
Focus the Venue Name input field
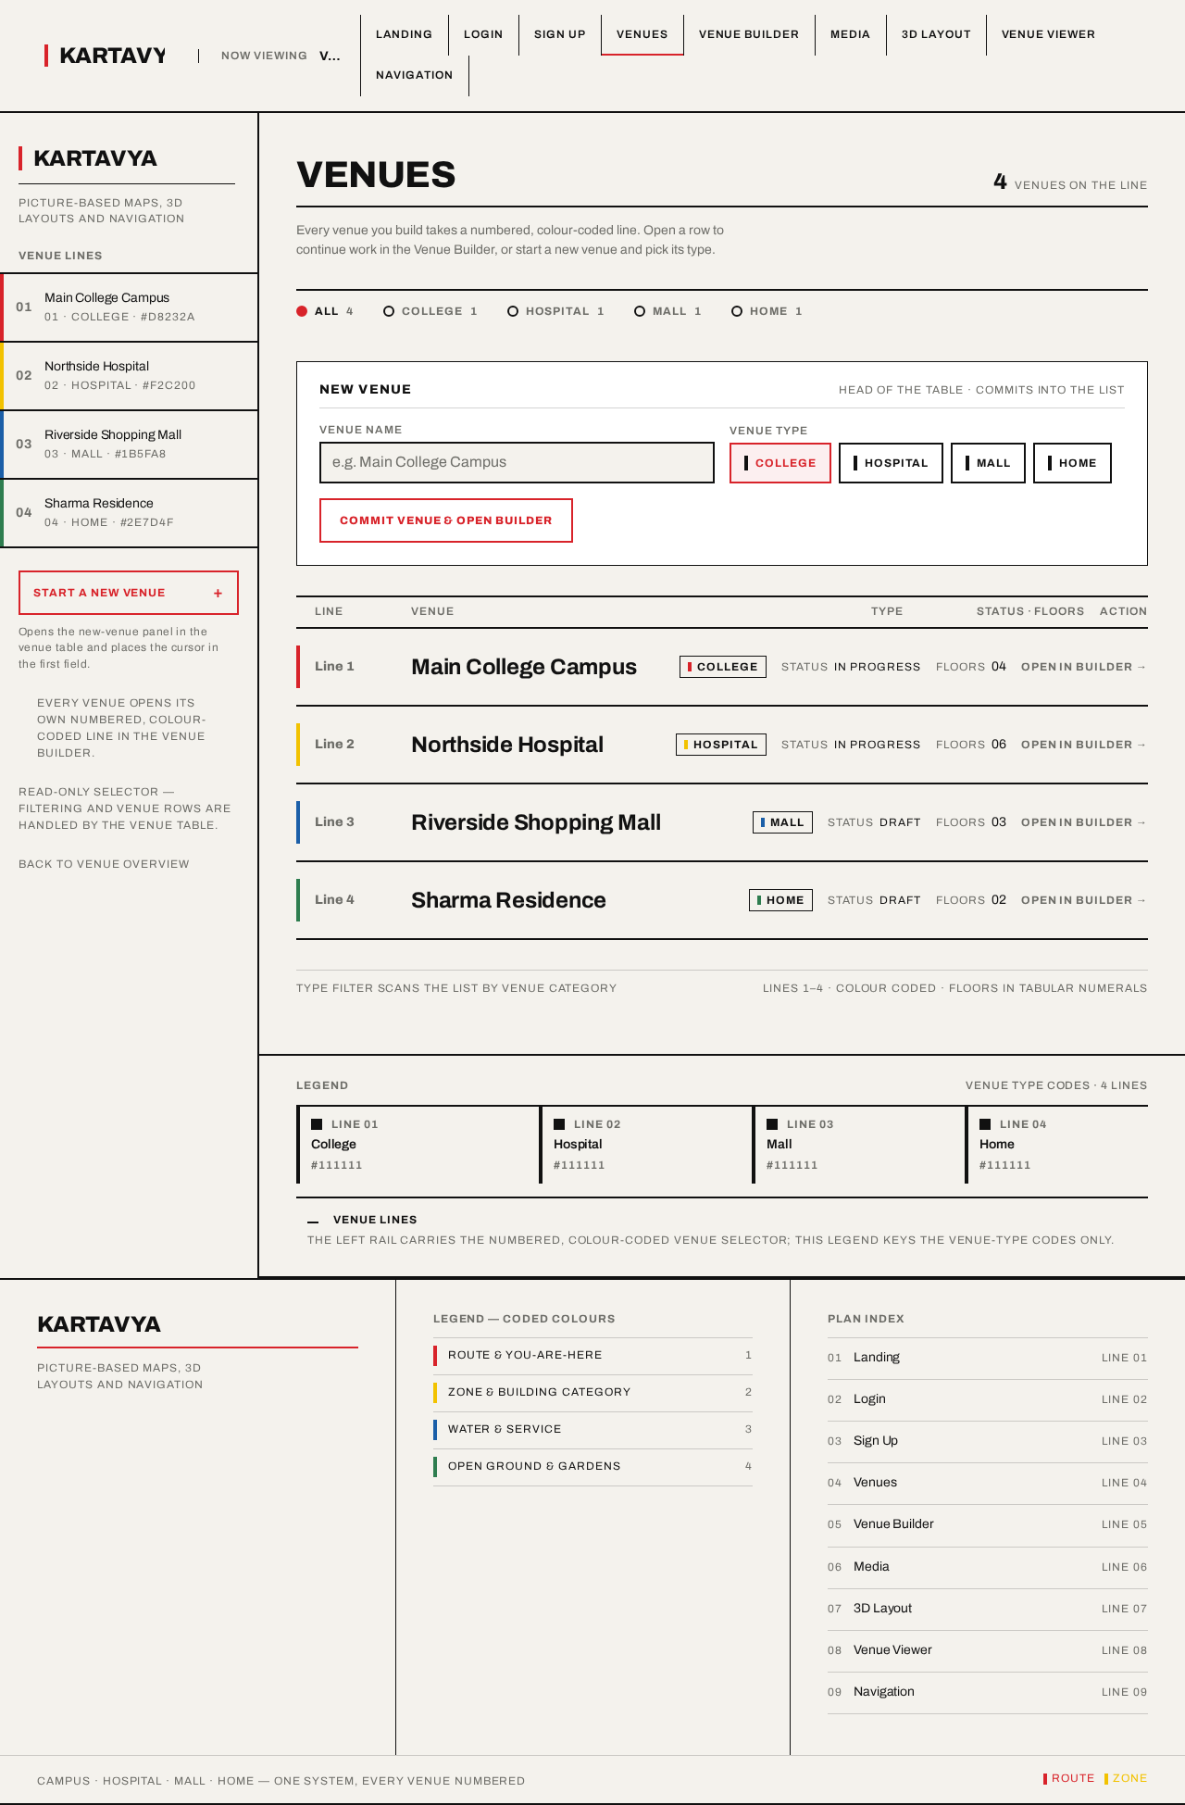tap(517, 462)
